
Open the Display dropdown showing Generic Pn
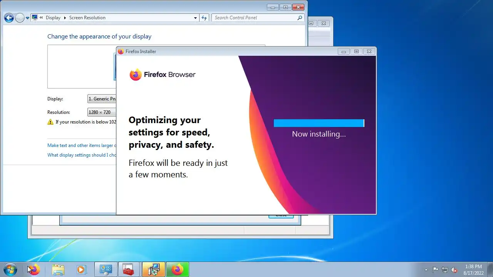pyautogui.click(x=102, y=99)
